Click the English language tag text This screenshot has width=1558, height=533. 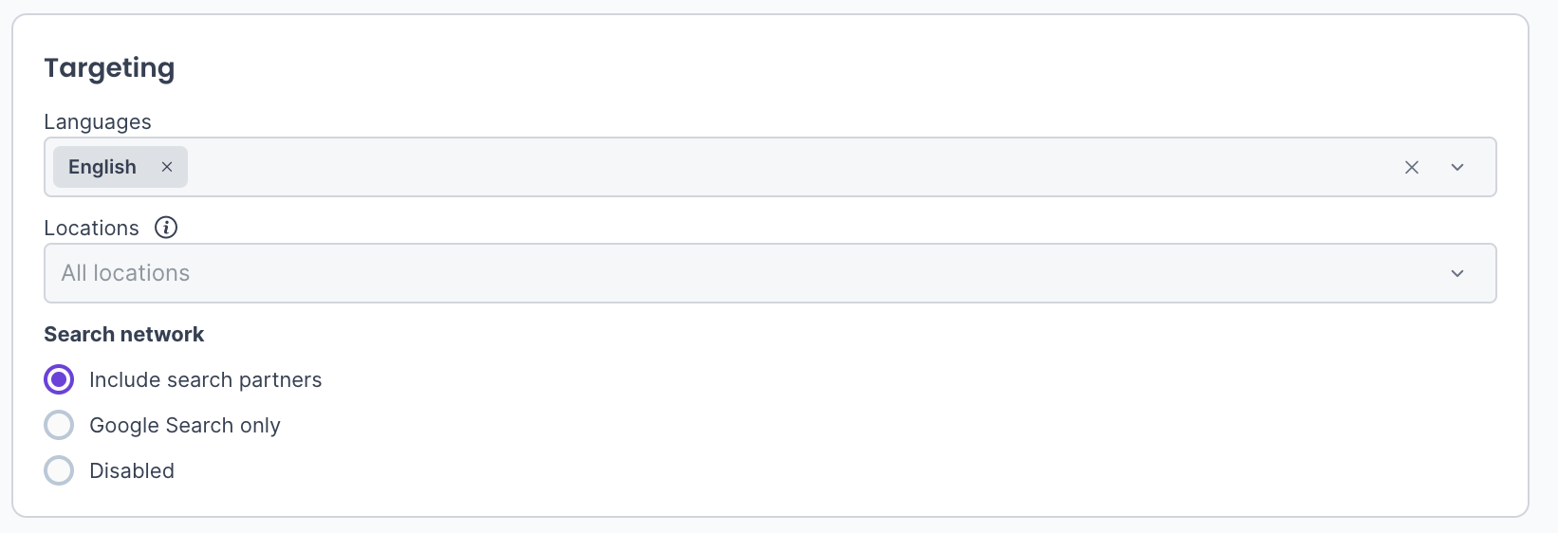point(102,167)
